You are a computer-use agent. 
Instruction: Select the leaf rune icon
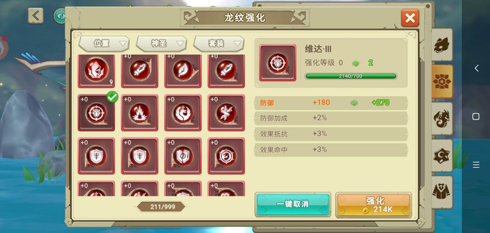(x=183, y=71)
